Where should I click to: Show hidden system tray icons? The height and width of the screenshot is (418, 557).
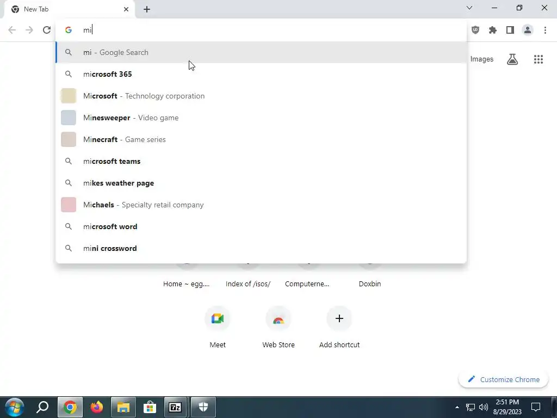(x=457, y=407)
